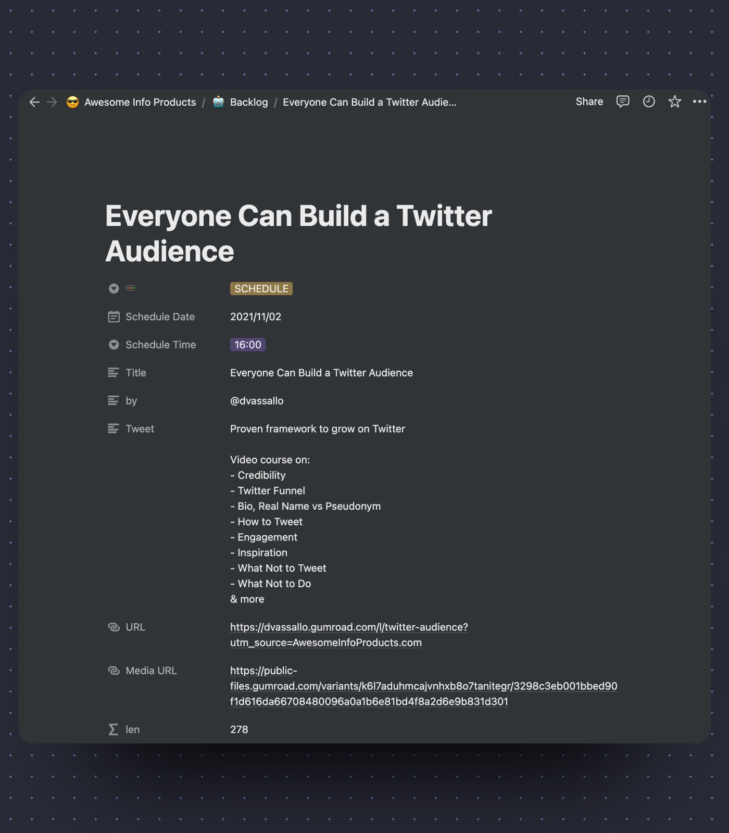This screenshot has width=729, height=833.
Task: Open the three-dot page menu
Action: (x=700, y=102)
